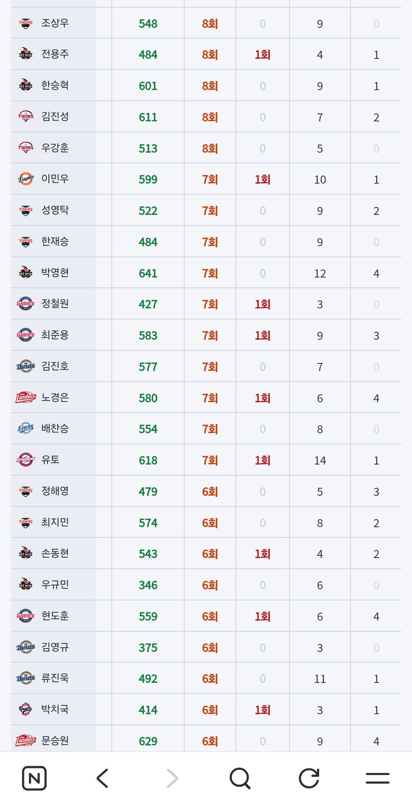412x805 pixels.
Task: Go back with the left arrow
Action: tap(103, 778)
